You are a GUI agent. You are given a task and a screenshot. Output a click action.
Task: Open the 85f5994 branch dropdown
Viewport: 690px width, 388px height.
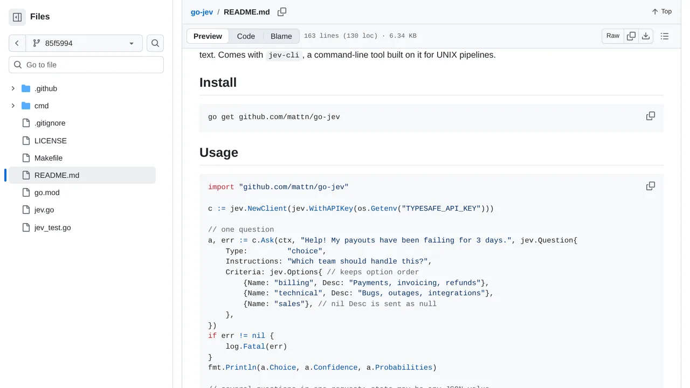coord(84,43)
